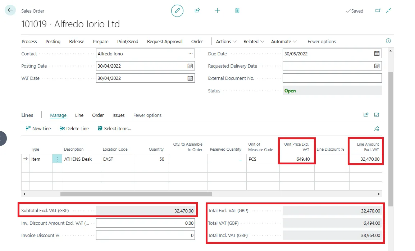Viewport: 415px width, 251px height.
Task: Click the Invoice Discount % field
Action: tap(145, 235)
